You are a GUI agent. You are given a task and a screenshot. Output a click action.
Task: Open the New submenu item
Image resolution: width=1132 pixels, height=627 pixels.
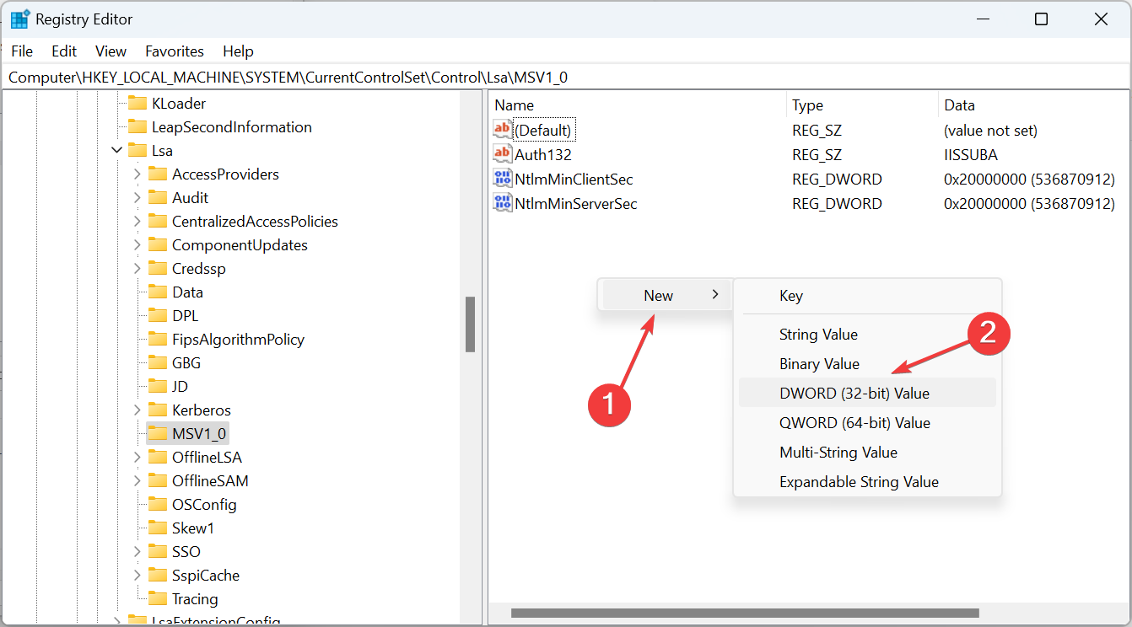[665, 295]
